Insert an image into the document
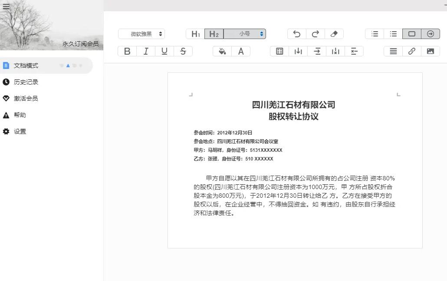This screenshot has width=447, height=281. [x=430, y=51]
